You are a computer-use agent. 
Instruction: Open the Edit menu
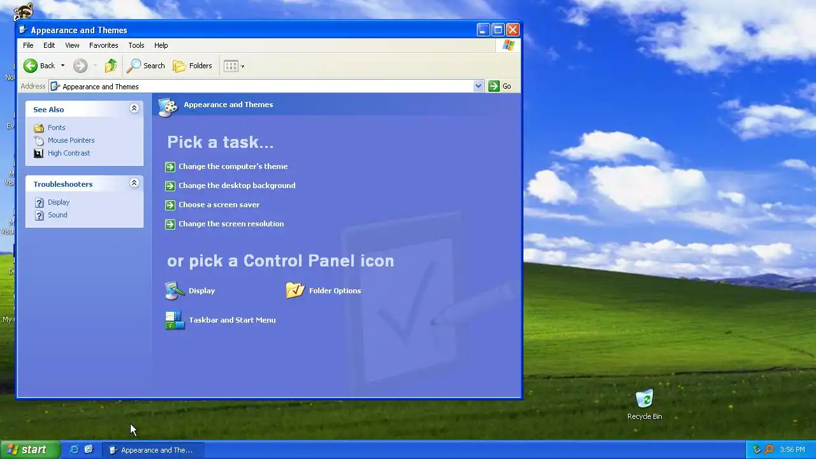coord(49,45)
